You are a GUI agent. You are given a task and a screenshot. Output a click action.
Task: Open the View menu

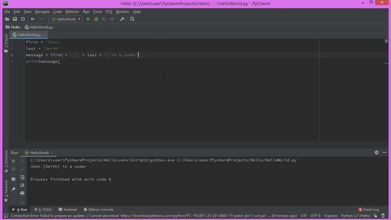coord(27,12)
